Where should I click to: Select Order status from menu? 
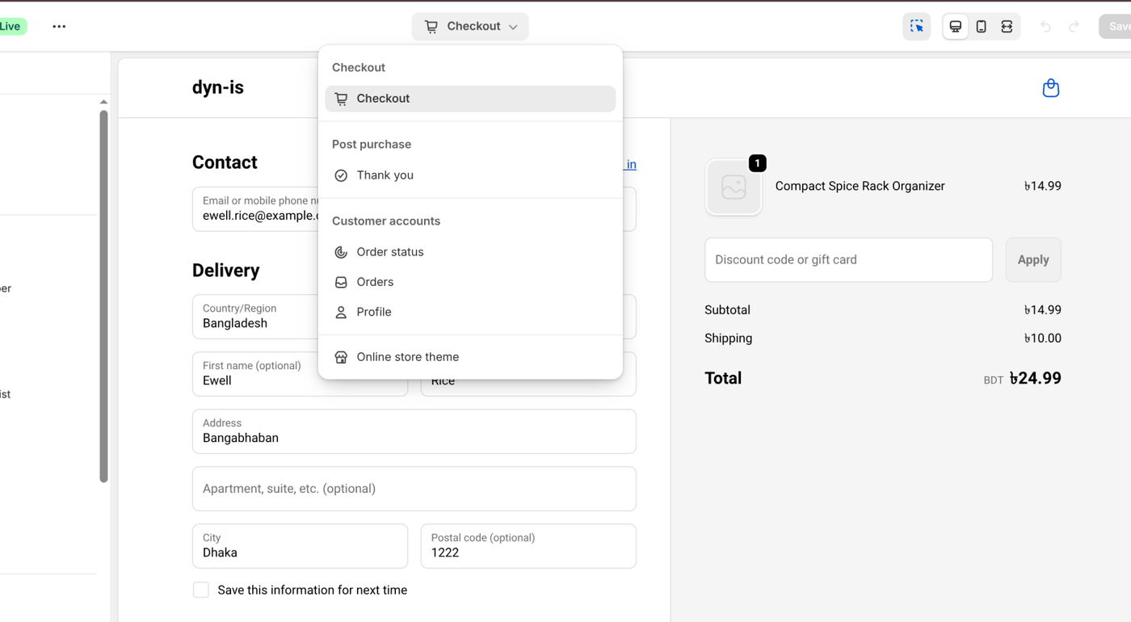[389, 252]
